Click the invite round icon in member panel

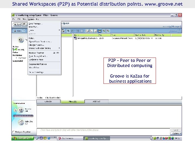[21, 40]
